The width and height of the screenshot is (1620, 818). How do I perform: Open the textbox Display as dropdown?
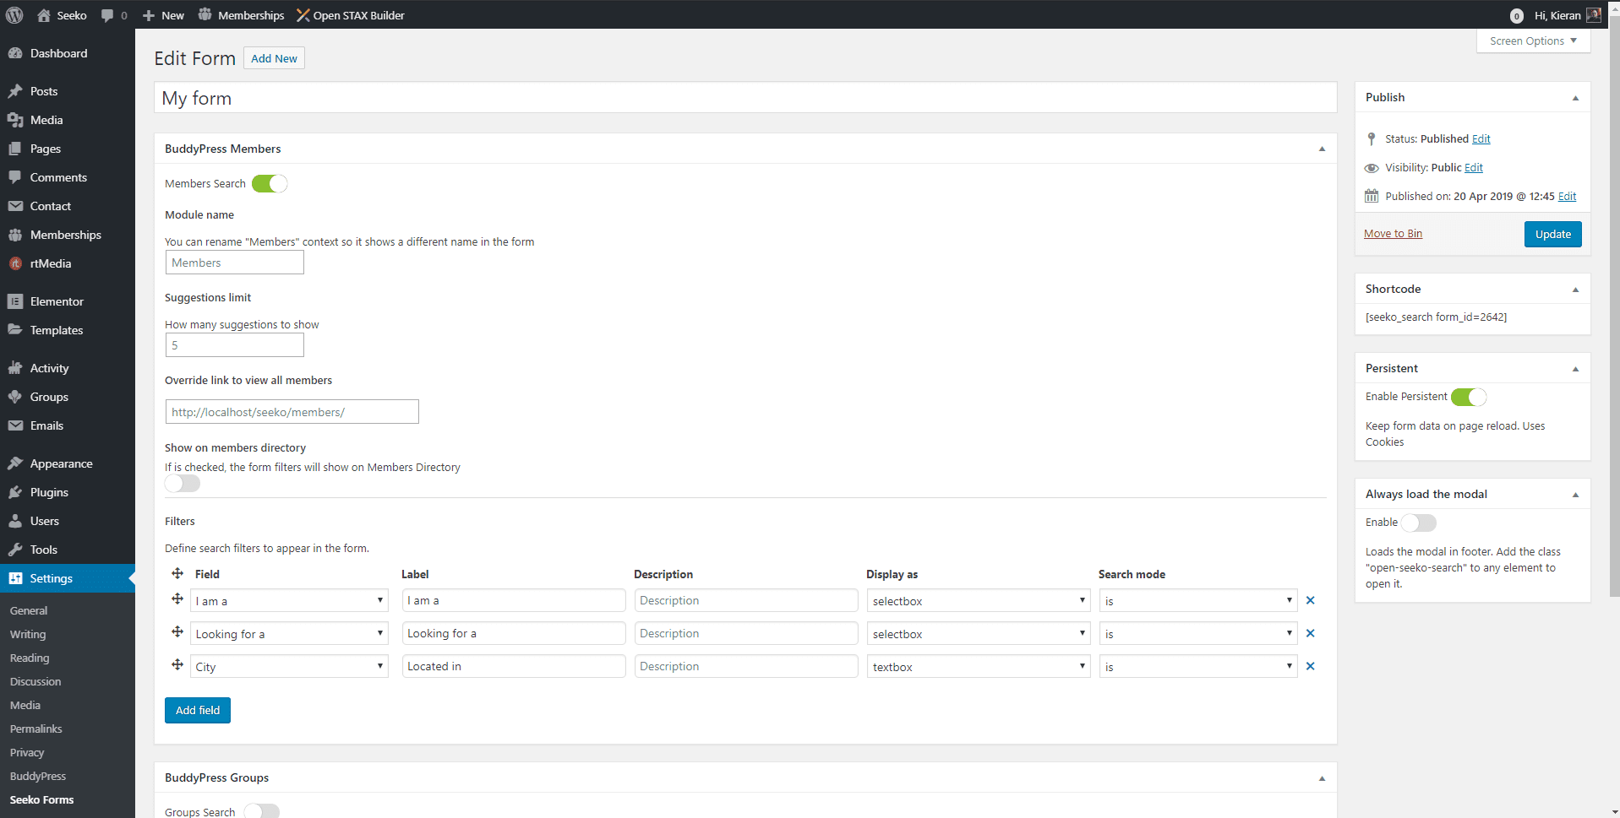pyautogui.click(x=979, y=667)
